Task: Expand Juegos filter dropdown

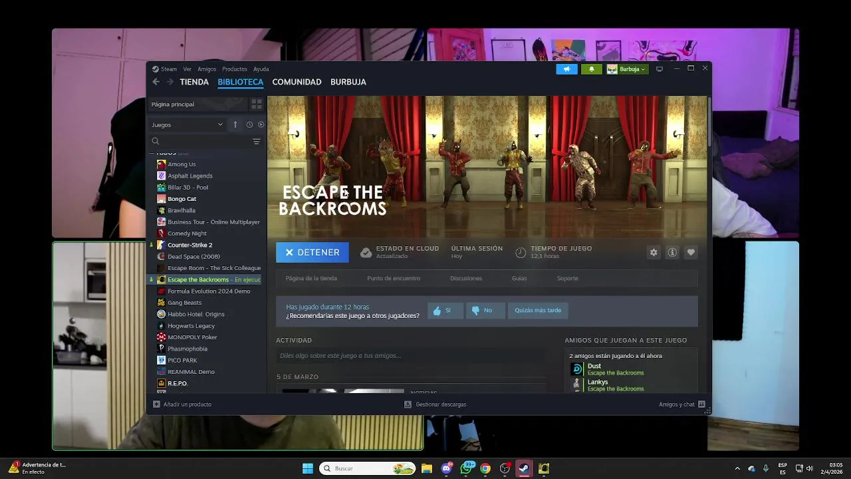Action: (x=187, y=124)
